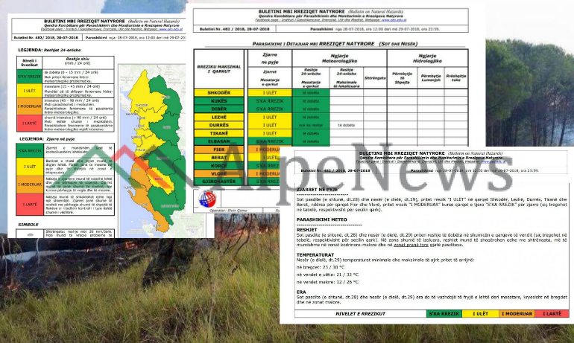
Task: Open the www.geo.edu.al link in the top middle bulletin
Action: pos(394,20)
